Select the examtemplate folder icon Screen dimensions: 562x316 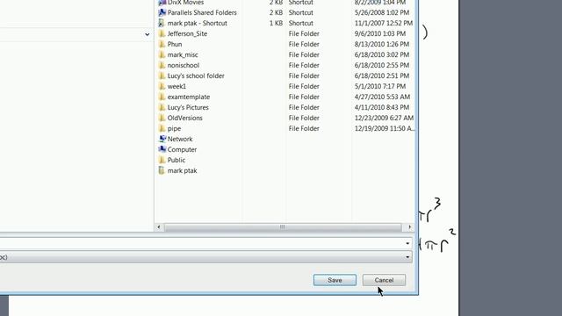click(162, 97)
